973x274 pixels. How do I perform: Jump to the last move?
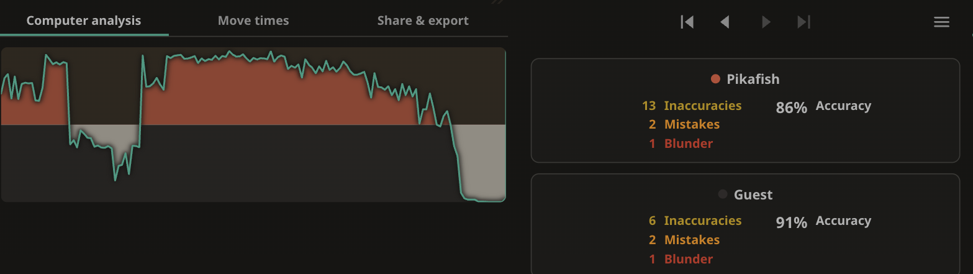click(x=804, y=22)
